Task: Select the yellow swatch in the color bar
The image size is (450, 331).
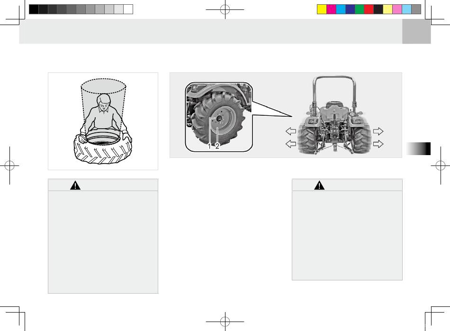Action: click(x=322, y=9)
